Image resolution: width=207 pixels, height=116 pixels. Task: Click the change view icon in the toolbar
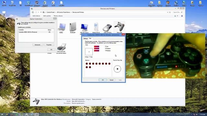click(x=175, y=16)
